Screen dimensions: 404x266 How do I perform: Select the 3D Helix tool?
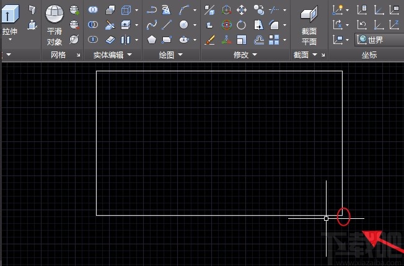[167, 10]
